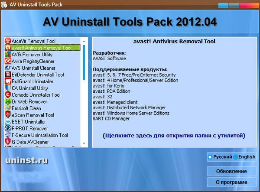Click the F-Secure Uninstallation Tool icon
Viewport: 260px width, 192px height.
pos(8,135)
